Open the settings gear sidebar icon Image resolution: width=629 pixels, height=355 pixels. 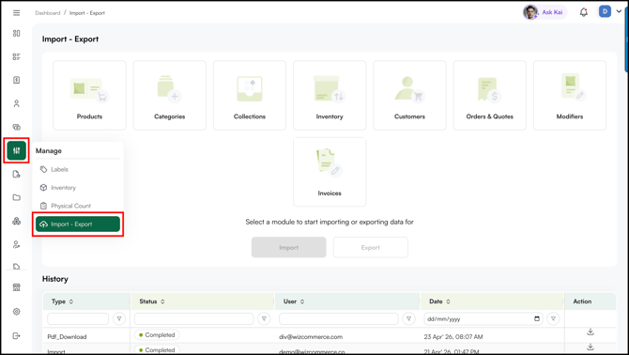point(17,311)
